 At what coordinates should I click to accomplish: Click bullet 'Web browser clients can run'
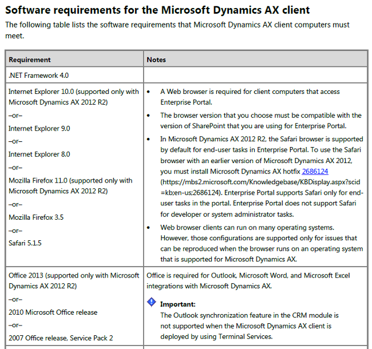[262, 243]
